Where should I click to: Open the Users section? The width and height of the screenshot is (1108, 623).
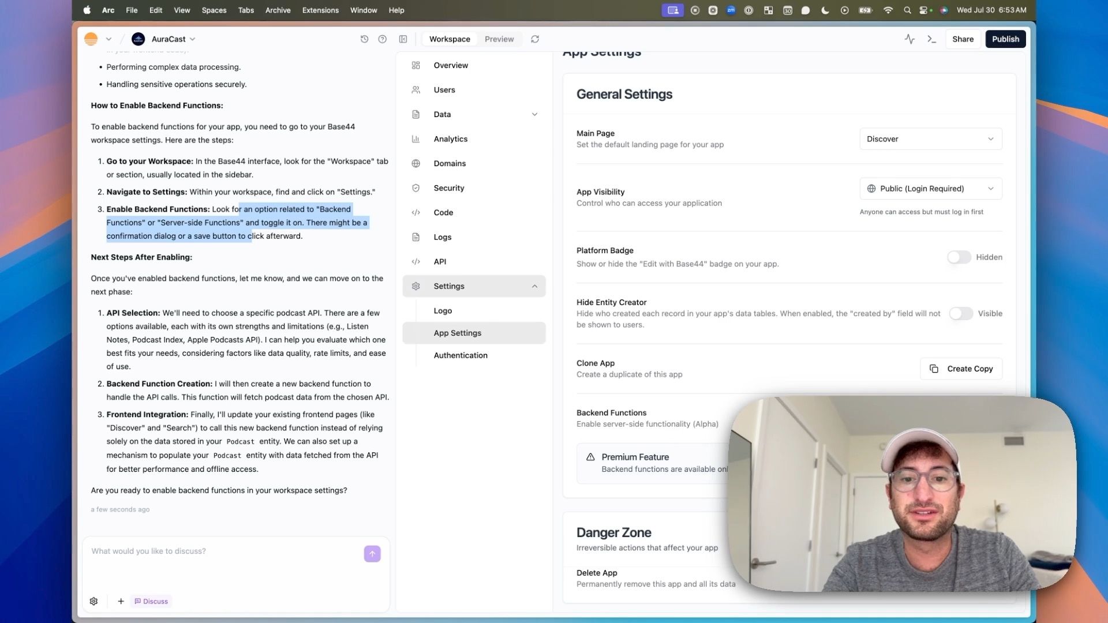[474, 90]
